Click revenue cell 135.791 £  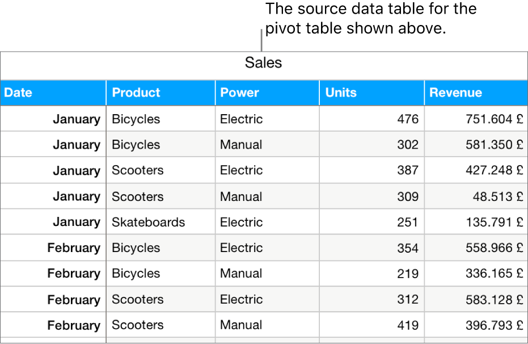(475, 222)
